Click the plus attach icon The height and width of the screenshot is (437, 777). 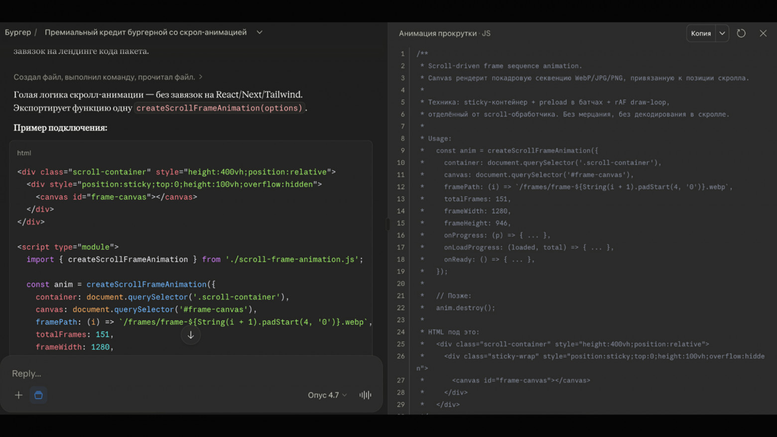[18, 395]
